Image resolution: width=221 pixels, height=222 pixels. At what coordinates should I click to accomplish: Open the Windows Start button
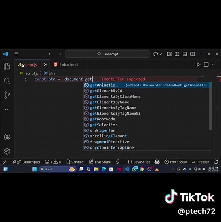click(35, 169)
